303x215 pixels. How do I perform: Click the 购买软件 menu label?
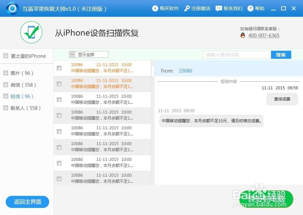pyautogui.click(x=169, y=8)
